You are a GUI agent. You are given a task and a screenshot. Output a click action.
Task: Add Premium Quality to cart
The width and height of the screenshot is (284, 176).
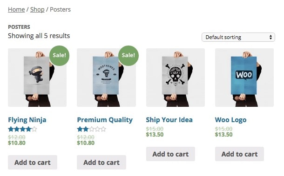coord(101,162)
